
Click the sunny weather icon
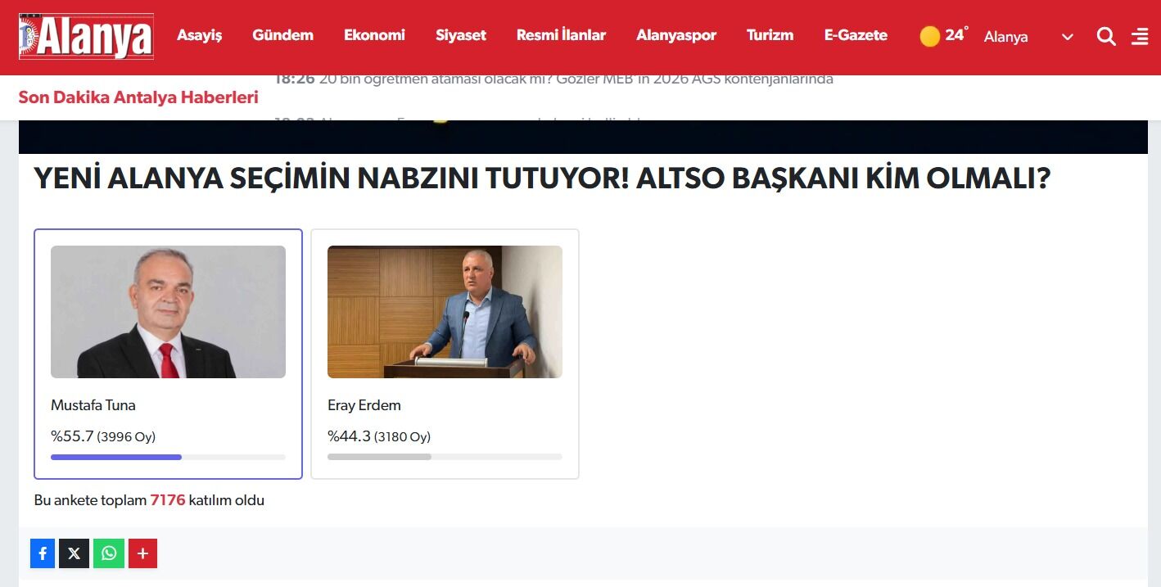click(929, 36)
